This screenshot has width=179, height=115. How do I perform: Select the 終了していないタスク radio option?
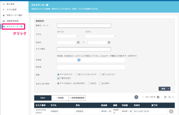[76, 75]
